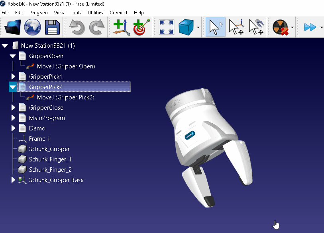
Task: Click the Schunk_Finger_1 cube icon
Action: point(22,159)
